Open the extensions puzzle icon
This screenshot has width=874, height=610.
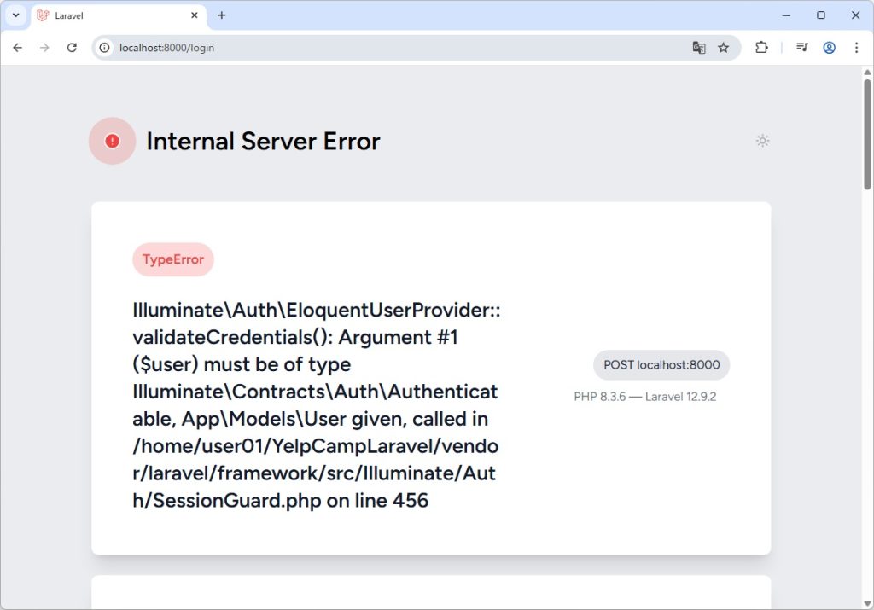pos(761,48)
